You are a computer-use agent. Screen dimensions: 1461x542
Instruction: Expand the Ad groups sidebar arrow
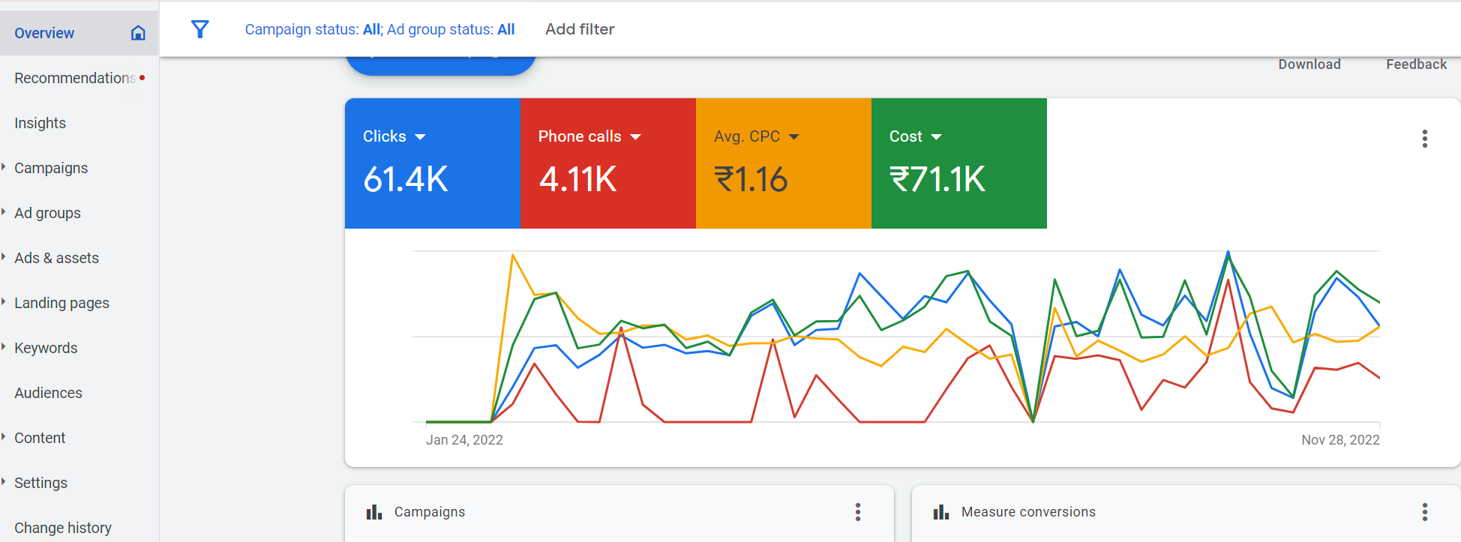pyautogui.click(x=4, y=212)
